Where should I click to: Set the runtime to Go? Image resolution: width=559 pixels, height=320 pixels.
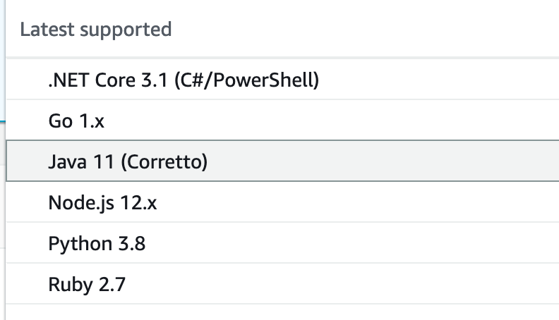(76, 121)
